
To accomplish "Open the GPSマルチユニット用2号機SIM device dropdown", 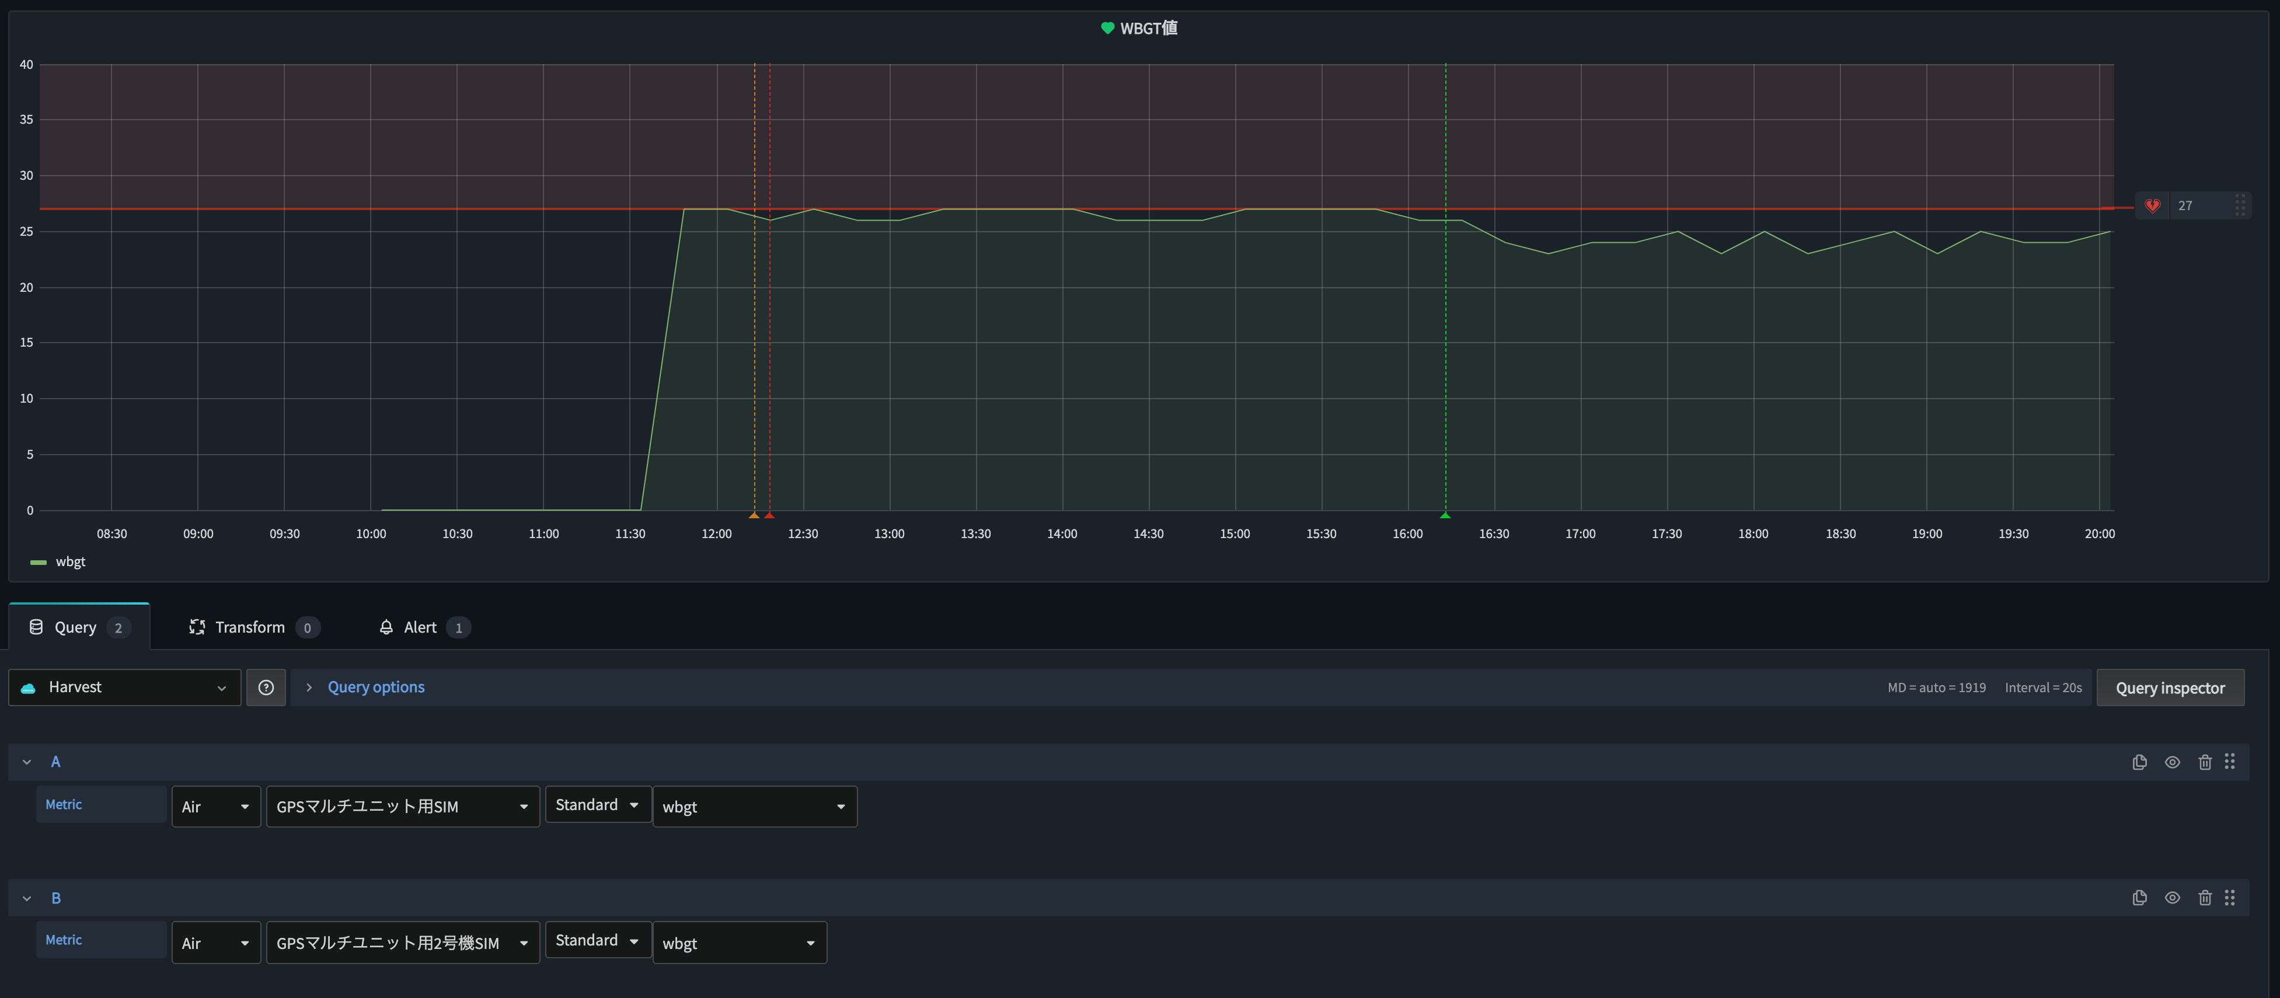I will click(x=403, y=942).
